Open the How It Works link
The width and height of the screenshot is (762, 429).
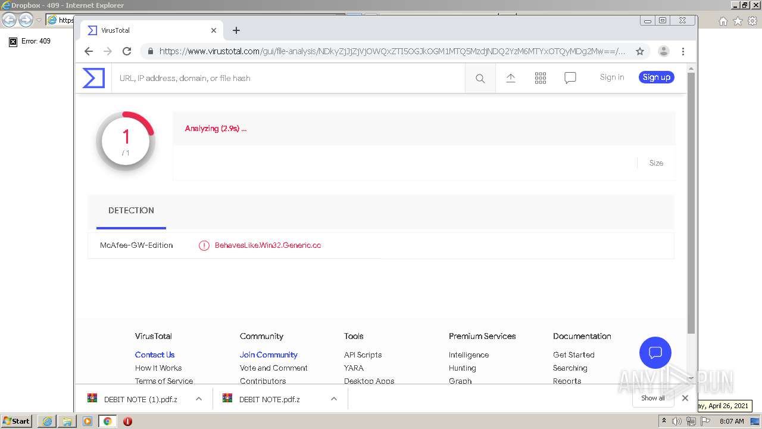pyautogui.click(x=158, y=368)
